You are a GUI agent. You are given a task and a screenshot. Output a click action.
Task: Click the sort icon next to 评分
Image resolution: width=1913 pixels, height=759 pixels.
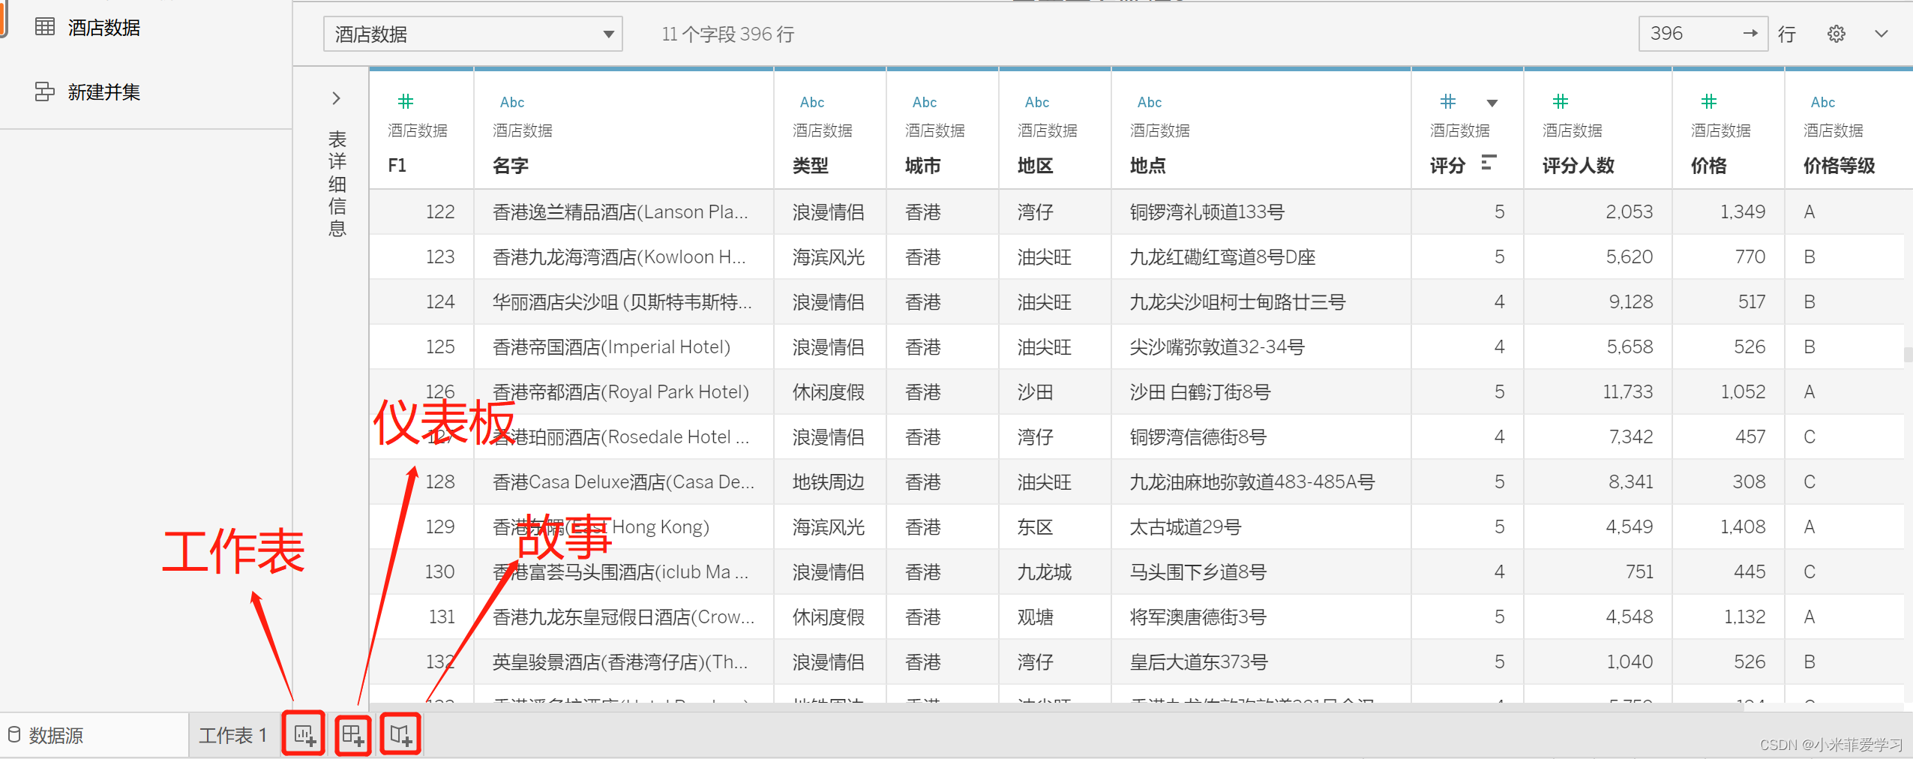point(1489,163)
